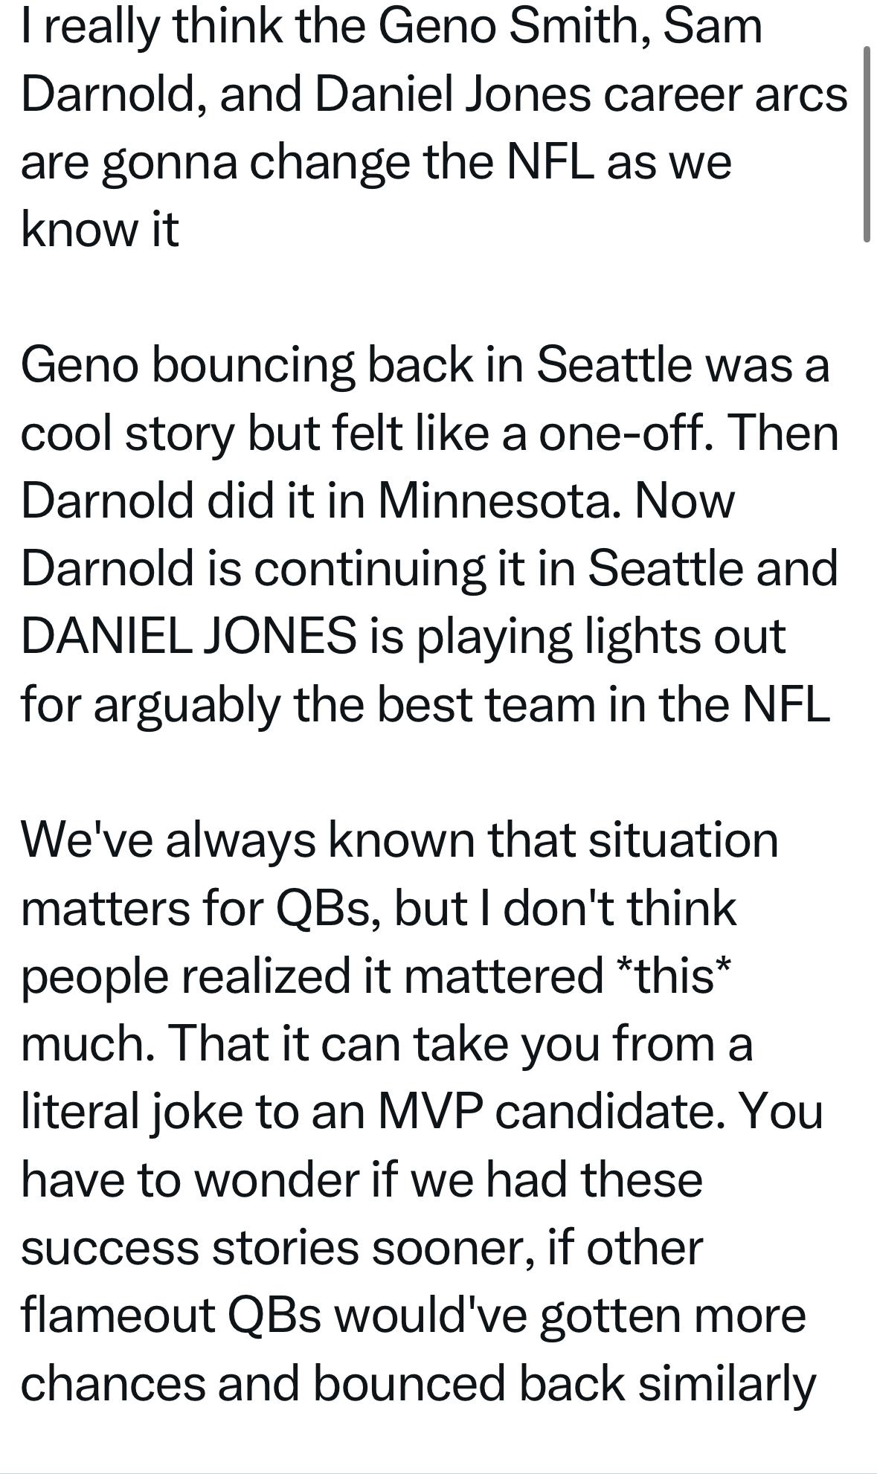Click the asterisk-emphasized word "*this*"
The height and width of the screenshot is (1474, 877).
tap(674, 975)
